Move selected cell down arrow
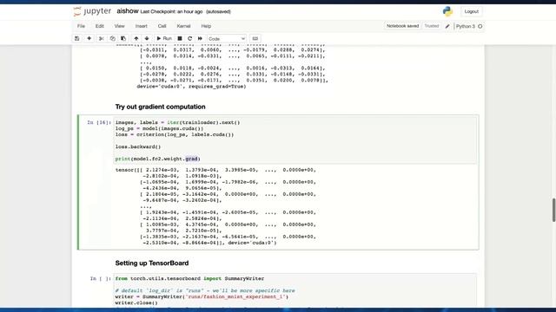This screenshot has height=312, width=556. tap(147, 38)
